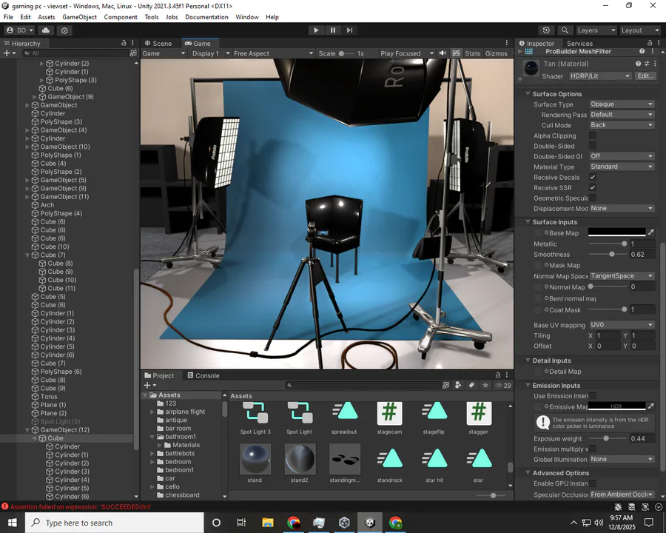This screenshot has width=666, height=533.
Task: Collapse Cube (7) in Hierarchy
Action: click(27, 255)
